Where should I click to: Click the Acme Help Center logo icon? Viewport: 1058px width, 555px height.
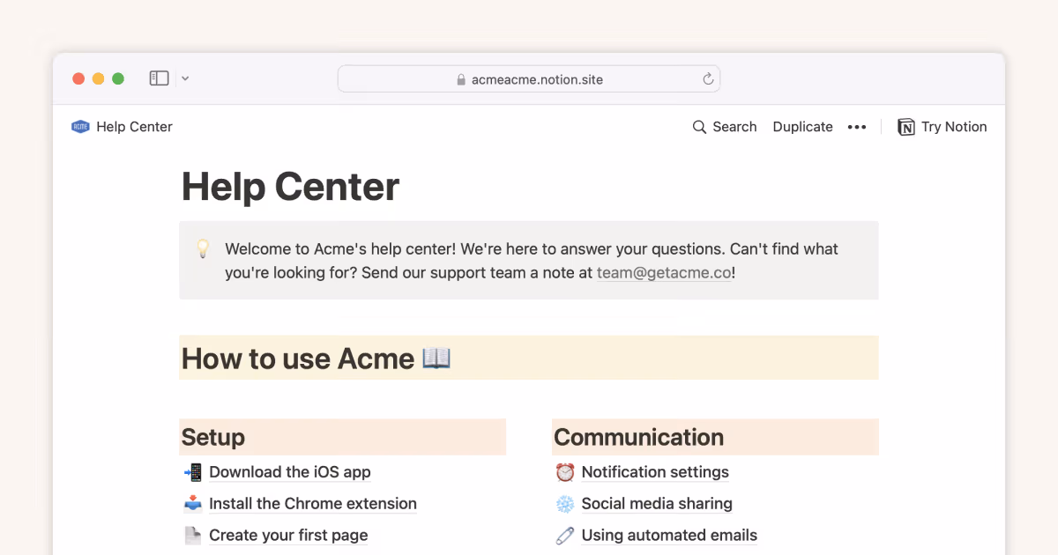[x=80, y=126]
